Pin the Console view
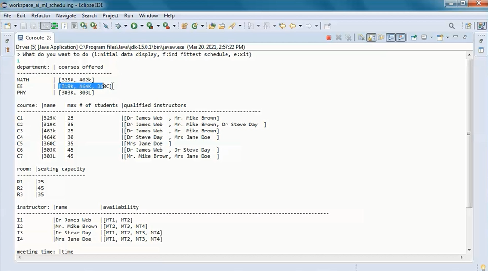This screenshot has width=488, height=271. click(x=414, y=37)
